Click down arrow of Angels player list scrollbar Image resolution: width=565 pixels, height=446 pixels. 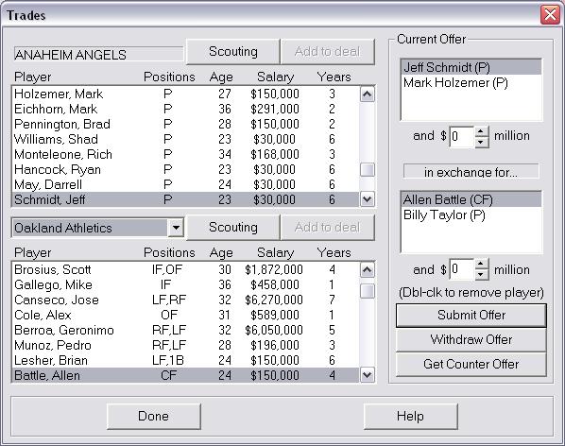(368, 198)
